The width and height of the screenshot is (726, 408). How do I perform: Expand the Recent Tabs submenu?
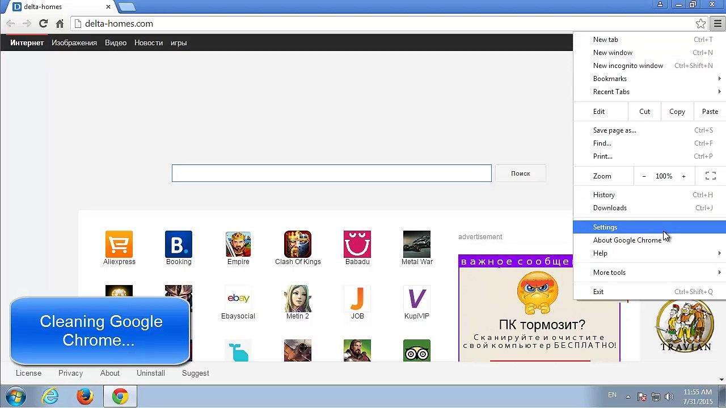pos(649,92)
